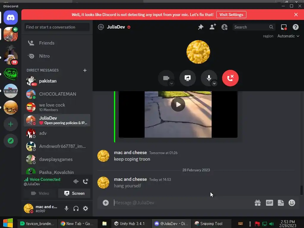Disconnect via voice panel phone icon
304x228 pixels.
point(85,181)
